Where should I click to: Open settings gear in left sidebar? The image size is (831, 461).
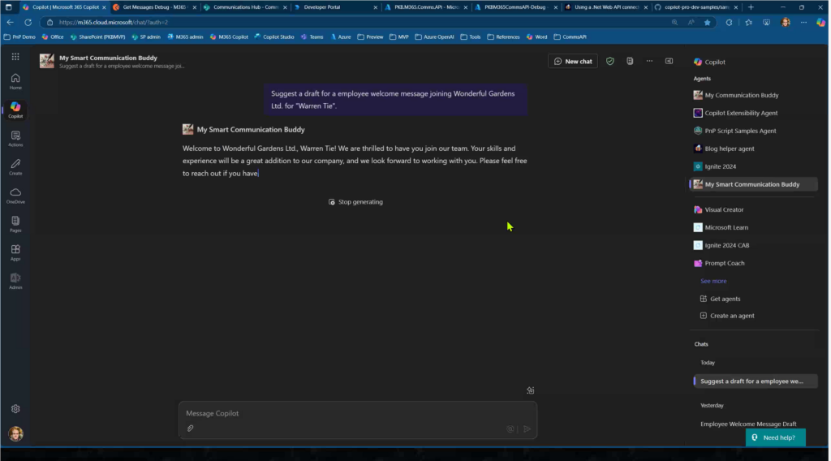[x=15, y=409]
